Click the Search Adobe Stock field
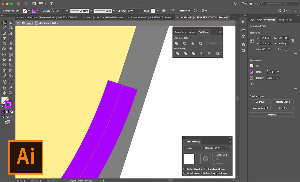Screen dimensions: 300x182 [279, 4]
